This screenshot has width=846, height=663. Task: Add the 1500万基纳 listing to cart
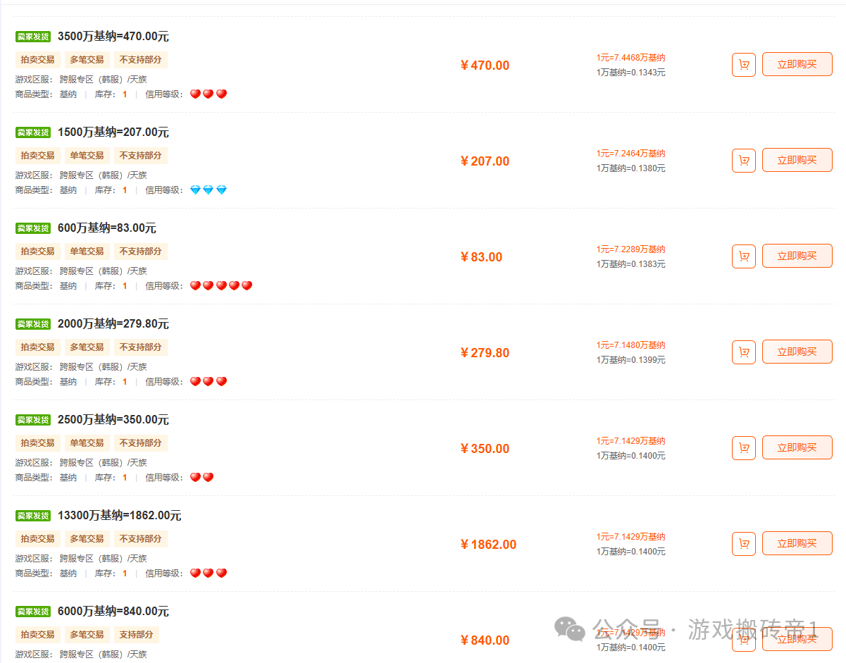coord(743,161)
